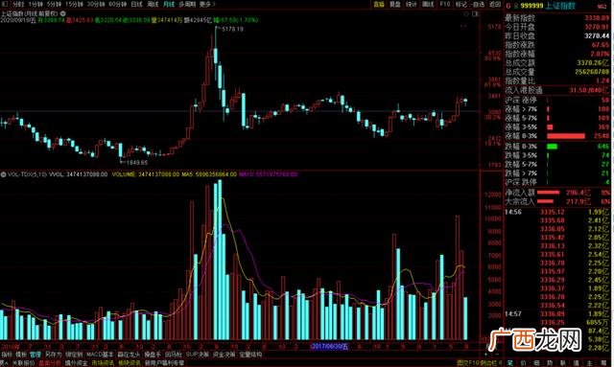Switch to the 60分钟 period tab
This screenshot has height=367, width=614.
117,4
